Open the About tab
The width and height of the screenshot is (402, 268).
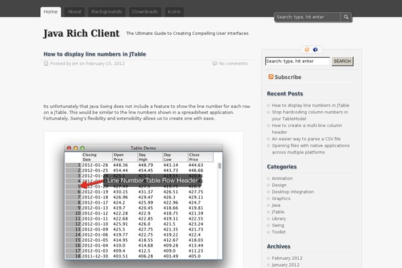coord(74,12)
